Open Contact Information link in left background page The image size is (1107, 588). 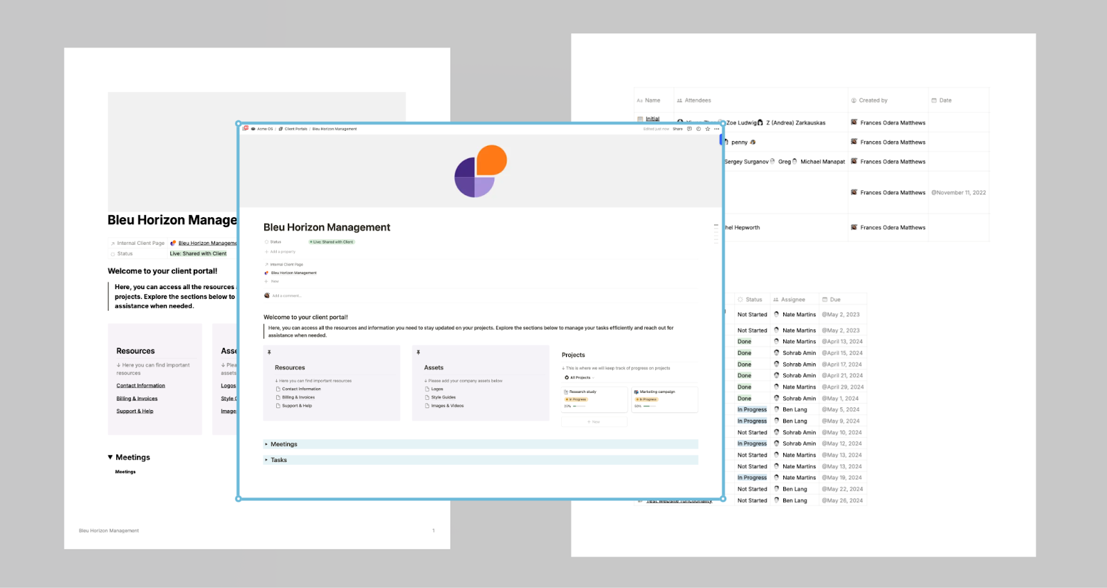coord(140,385)
